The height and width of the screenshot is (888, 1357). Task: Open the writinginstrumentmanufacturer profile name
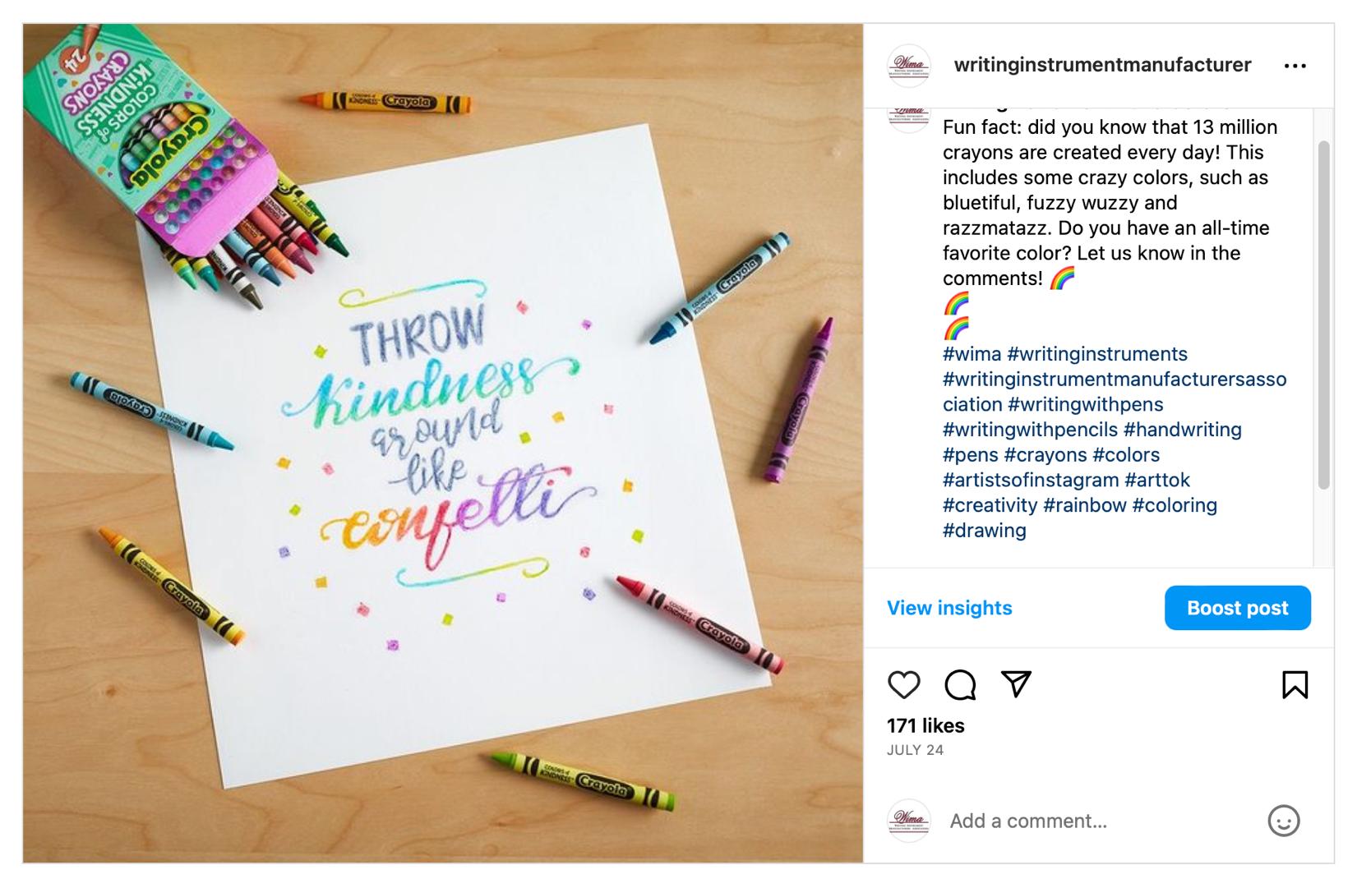(1102, 65)
